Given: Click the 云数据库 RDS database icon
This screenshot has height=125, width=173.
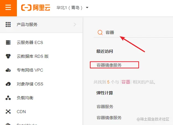Looking at the screenshot, I should 8,56.
